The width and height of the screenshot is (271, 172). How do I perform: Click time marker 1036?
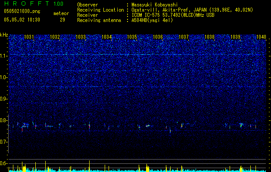tap(158, 37)
